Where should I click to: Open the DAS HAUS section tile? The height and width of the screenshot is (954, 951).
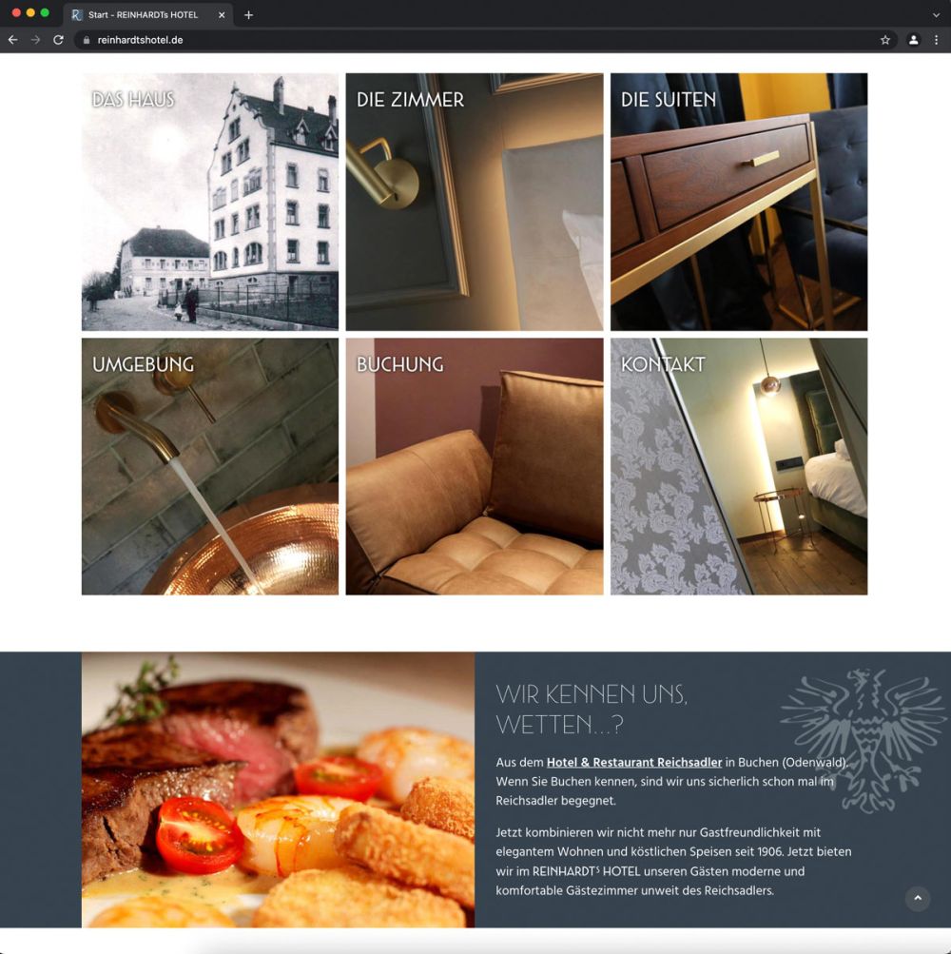point(209,201)
